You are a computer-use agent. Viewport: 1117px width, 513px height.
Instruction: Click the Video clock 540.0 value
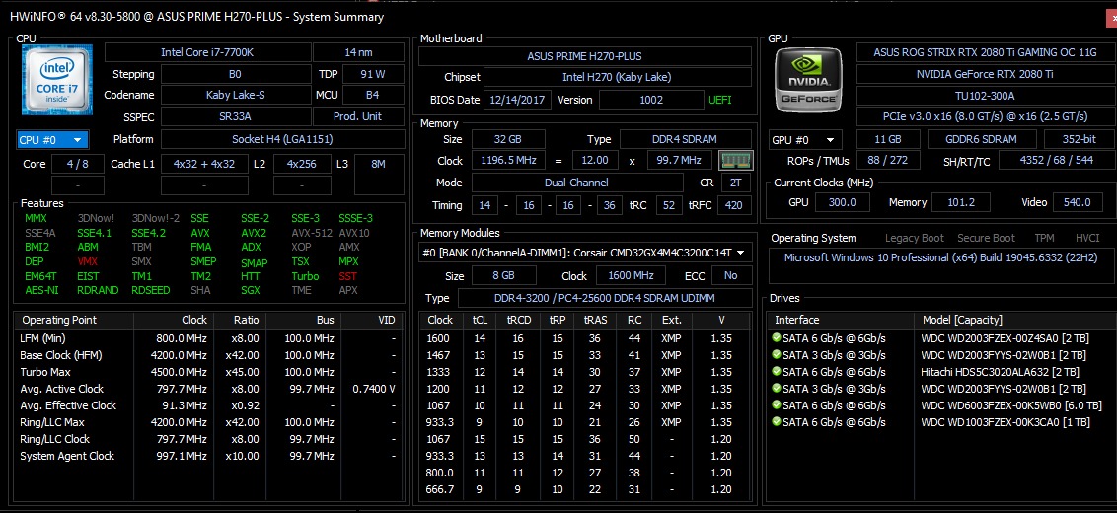click(x=1077, y=202)
